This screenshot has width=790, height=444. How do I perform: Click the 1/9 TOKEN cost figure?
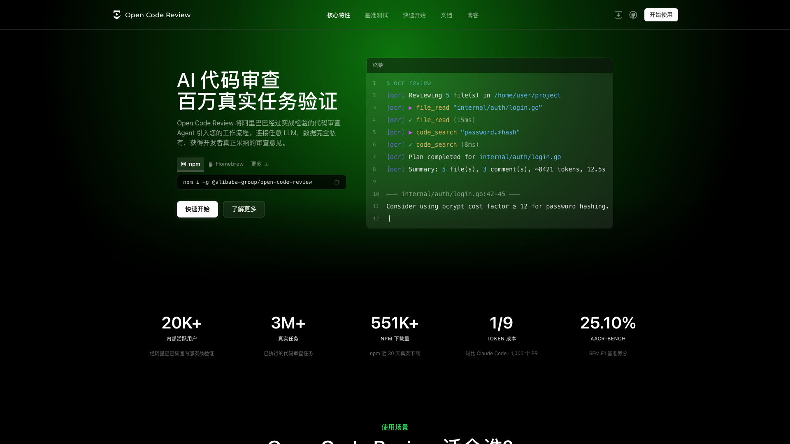coord(501,323)
